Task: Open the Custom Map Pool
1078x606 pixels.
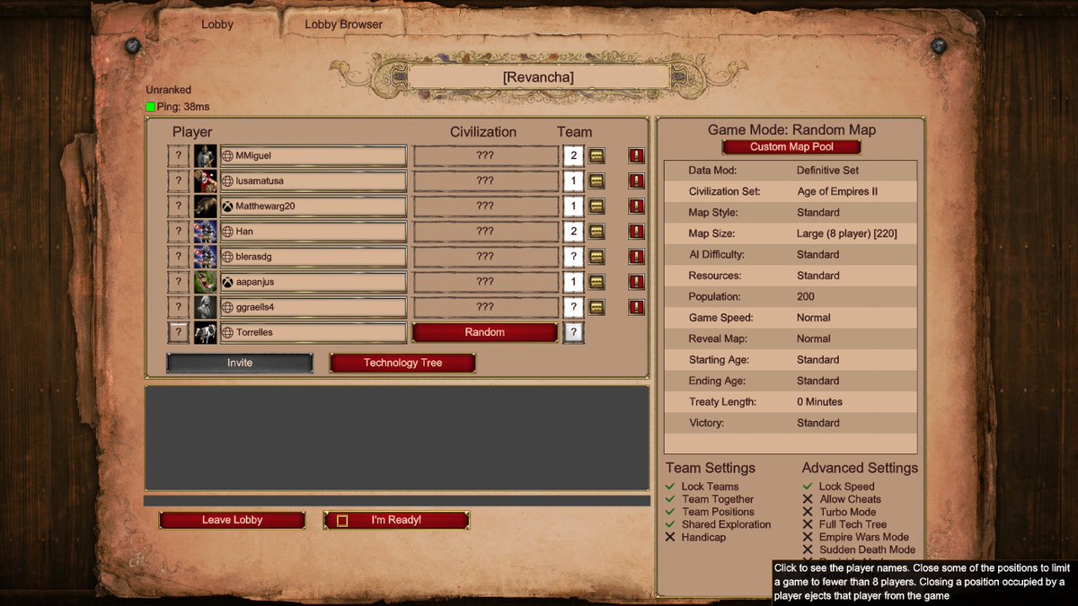Action: [791, 146]
